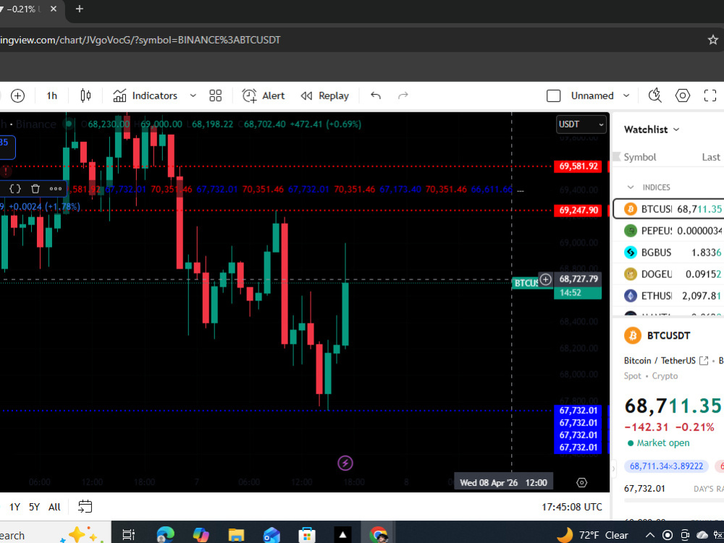The height and width of the screenshot is (543, 724).
Task: Click the purple lightning event icon on chart
Action: (345, 463)
